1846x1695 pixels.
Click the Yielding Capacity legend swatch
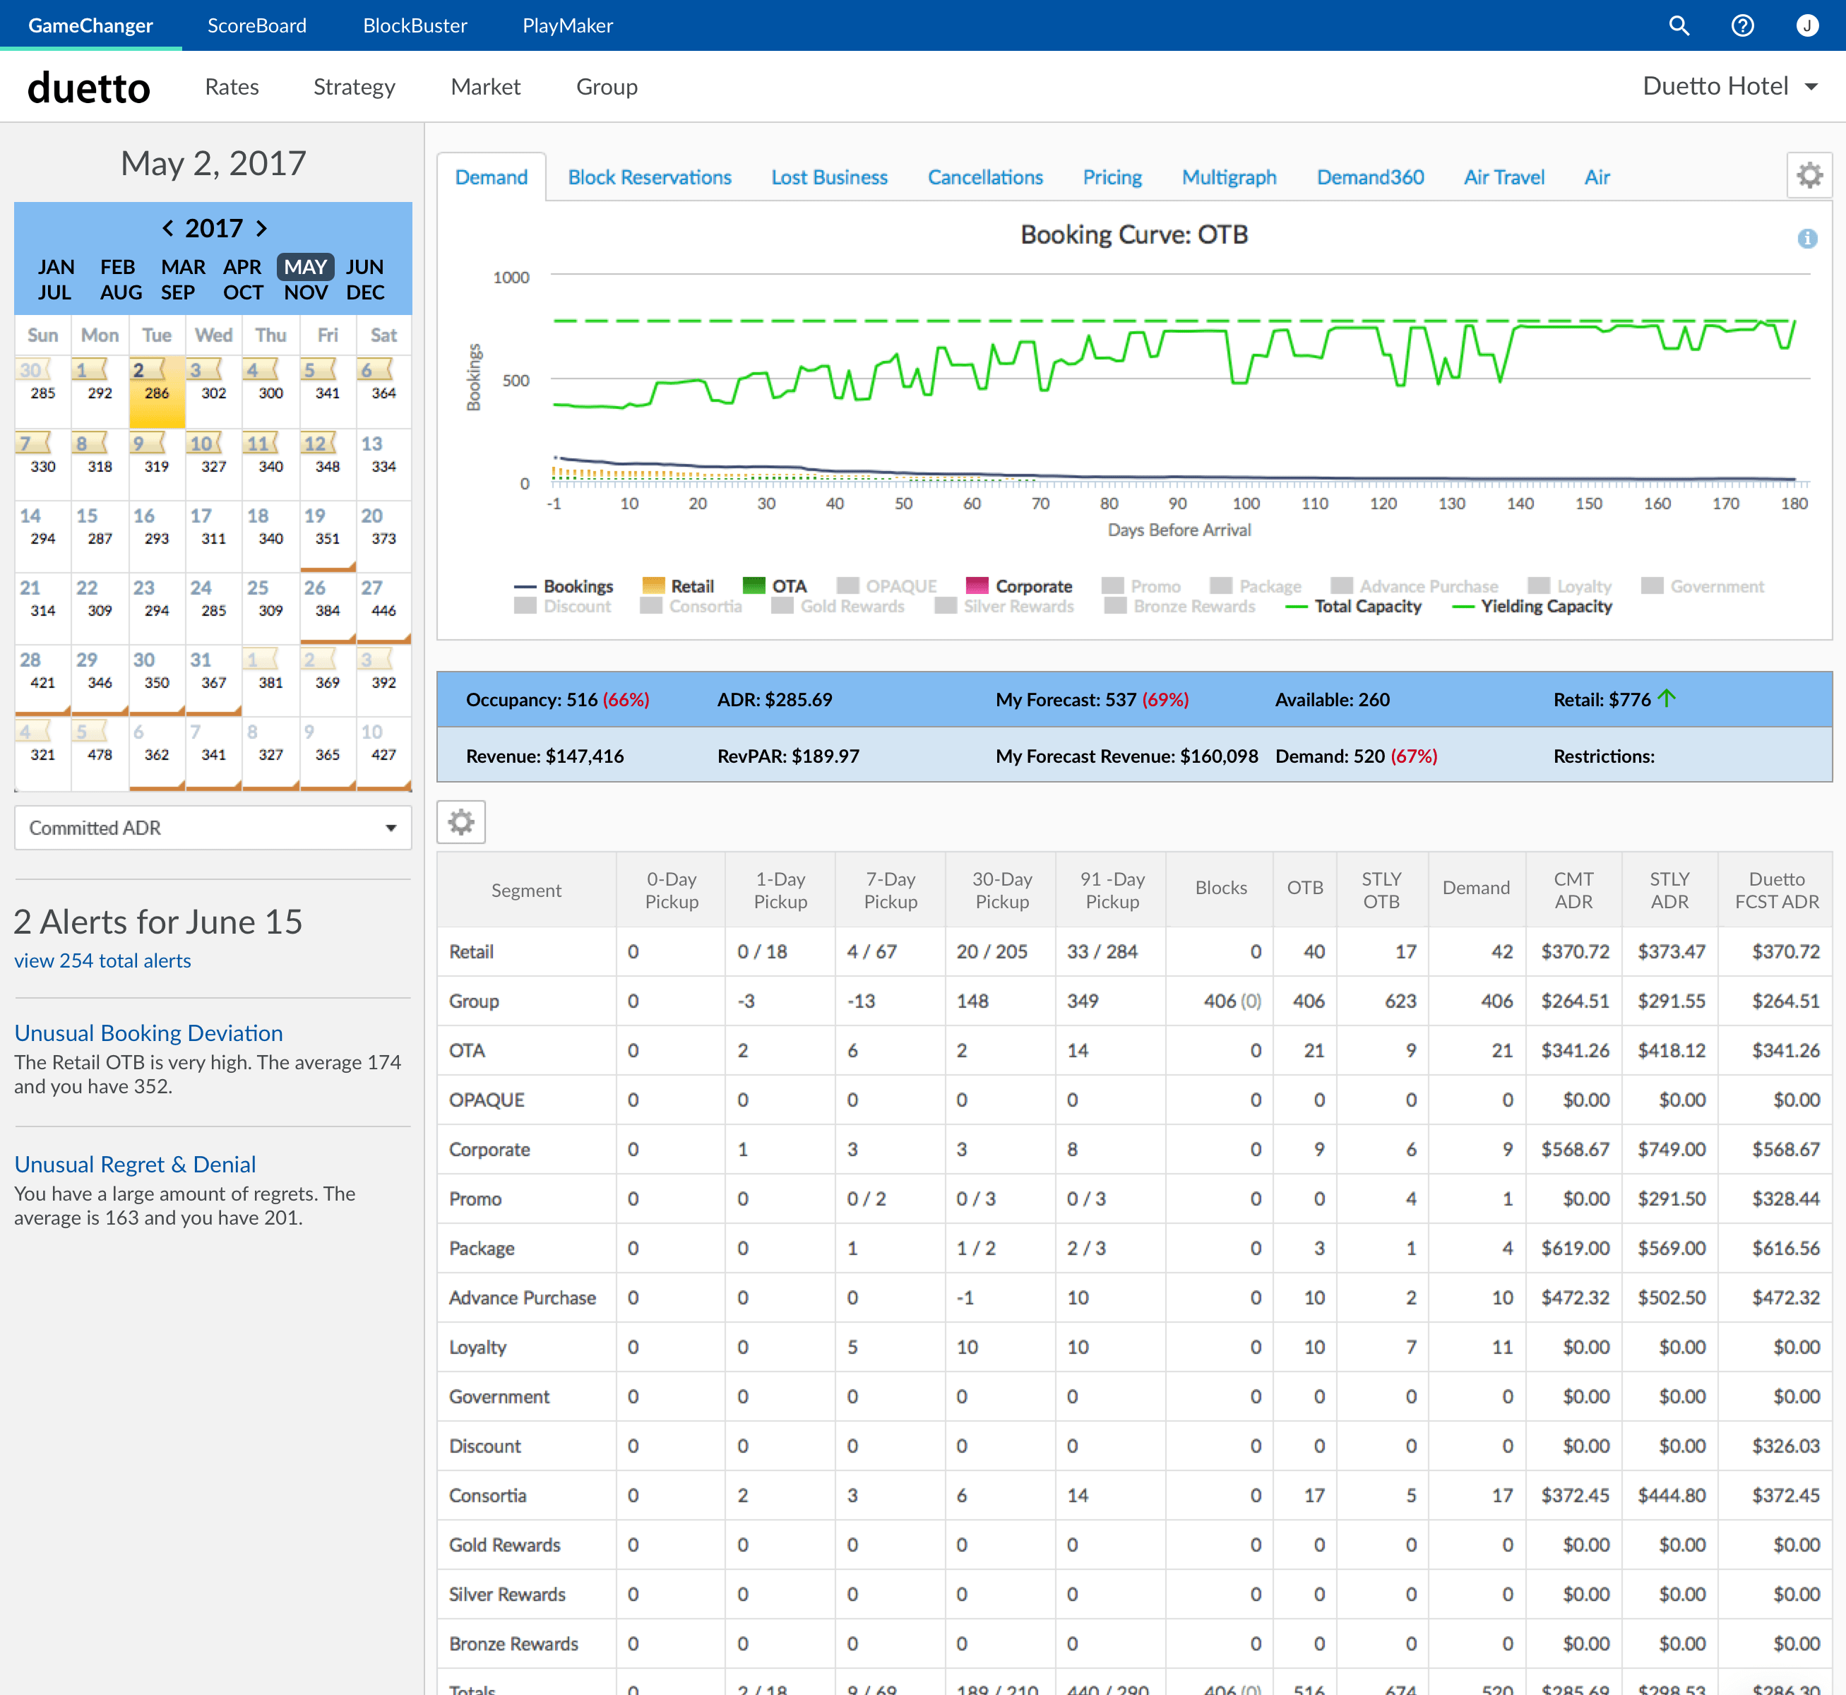click(x=1464, y=607)
